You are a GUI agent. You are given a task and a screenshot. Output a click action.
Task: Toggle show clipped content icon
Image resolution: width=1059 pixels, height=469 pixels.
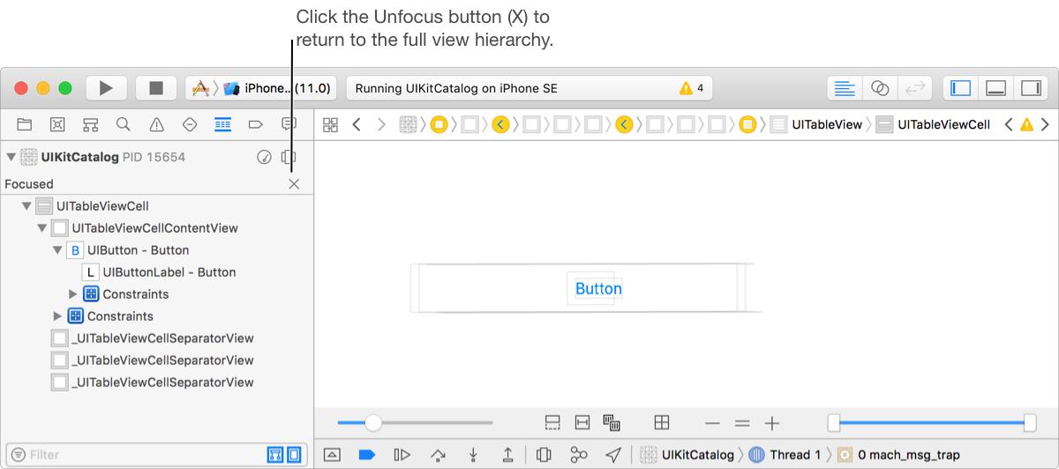[552, 423]
